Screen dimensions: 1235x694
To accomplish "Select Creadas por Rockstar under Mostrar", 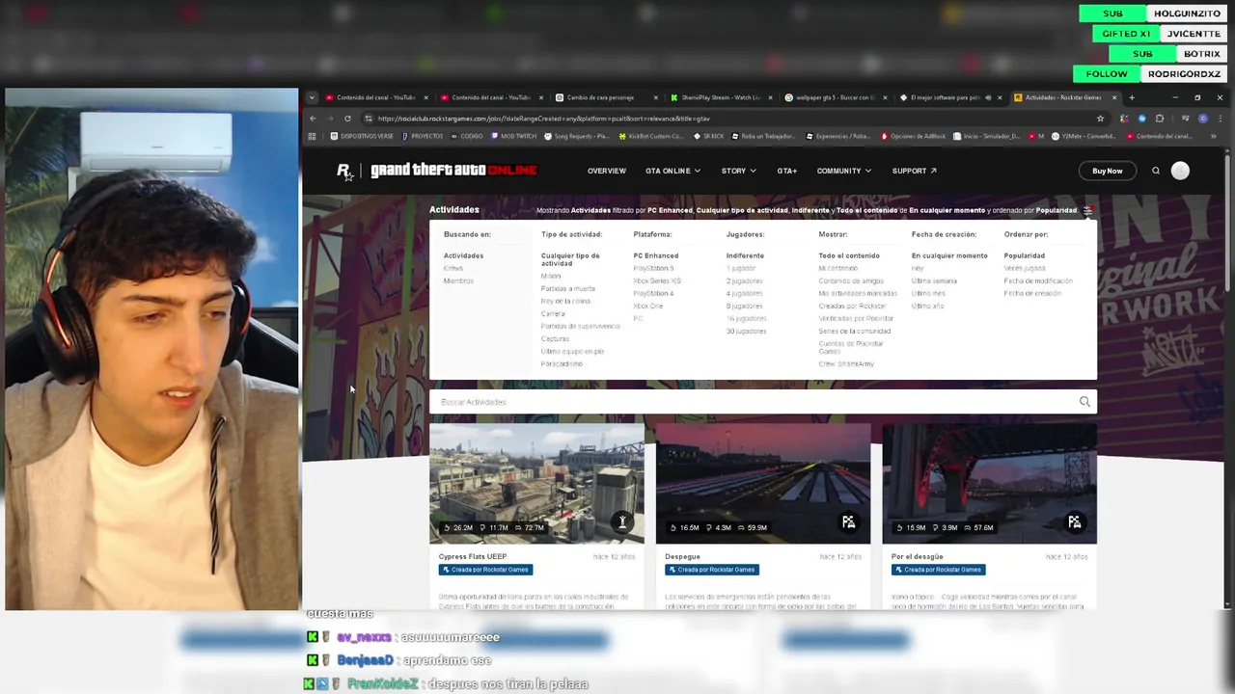I will [852, 306].
